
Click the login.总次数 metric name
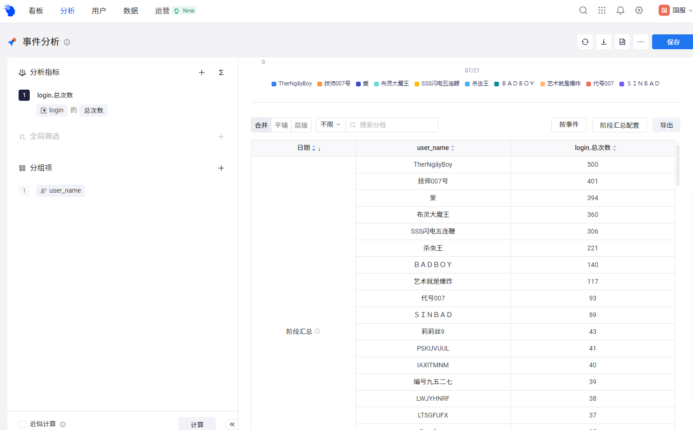click(55, 95)
